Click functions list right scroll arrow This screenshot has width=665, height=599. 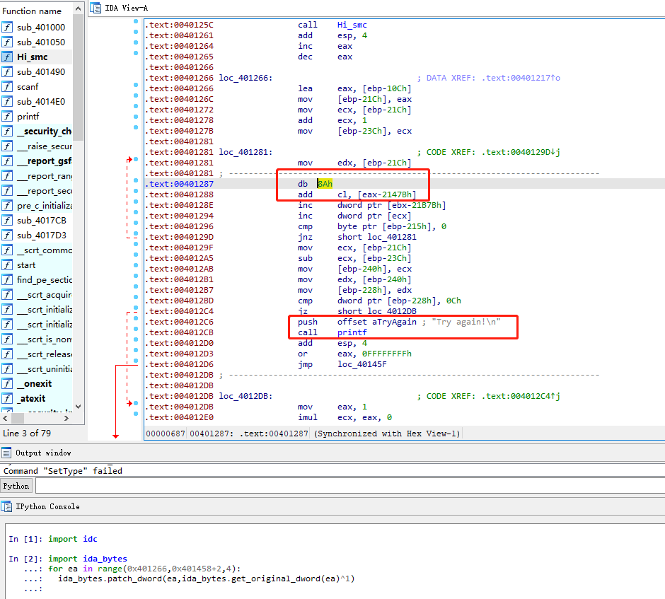[x=66, y=419]
